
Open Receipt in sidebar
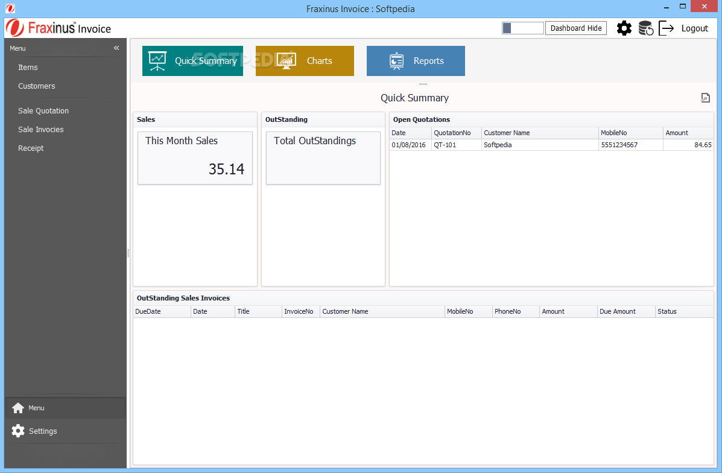tap(30, 148)
